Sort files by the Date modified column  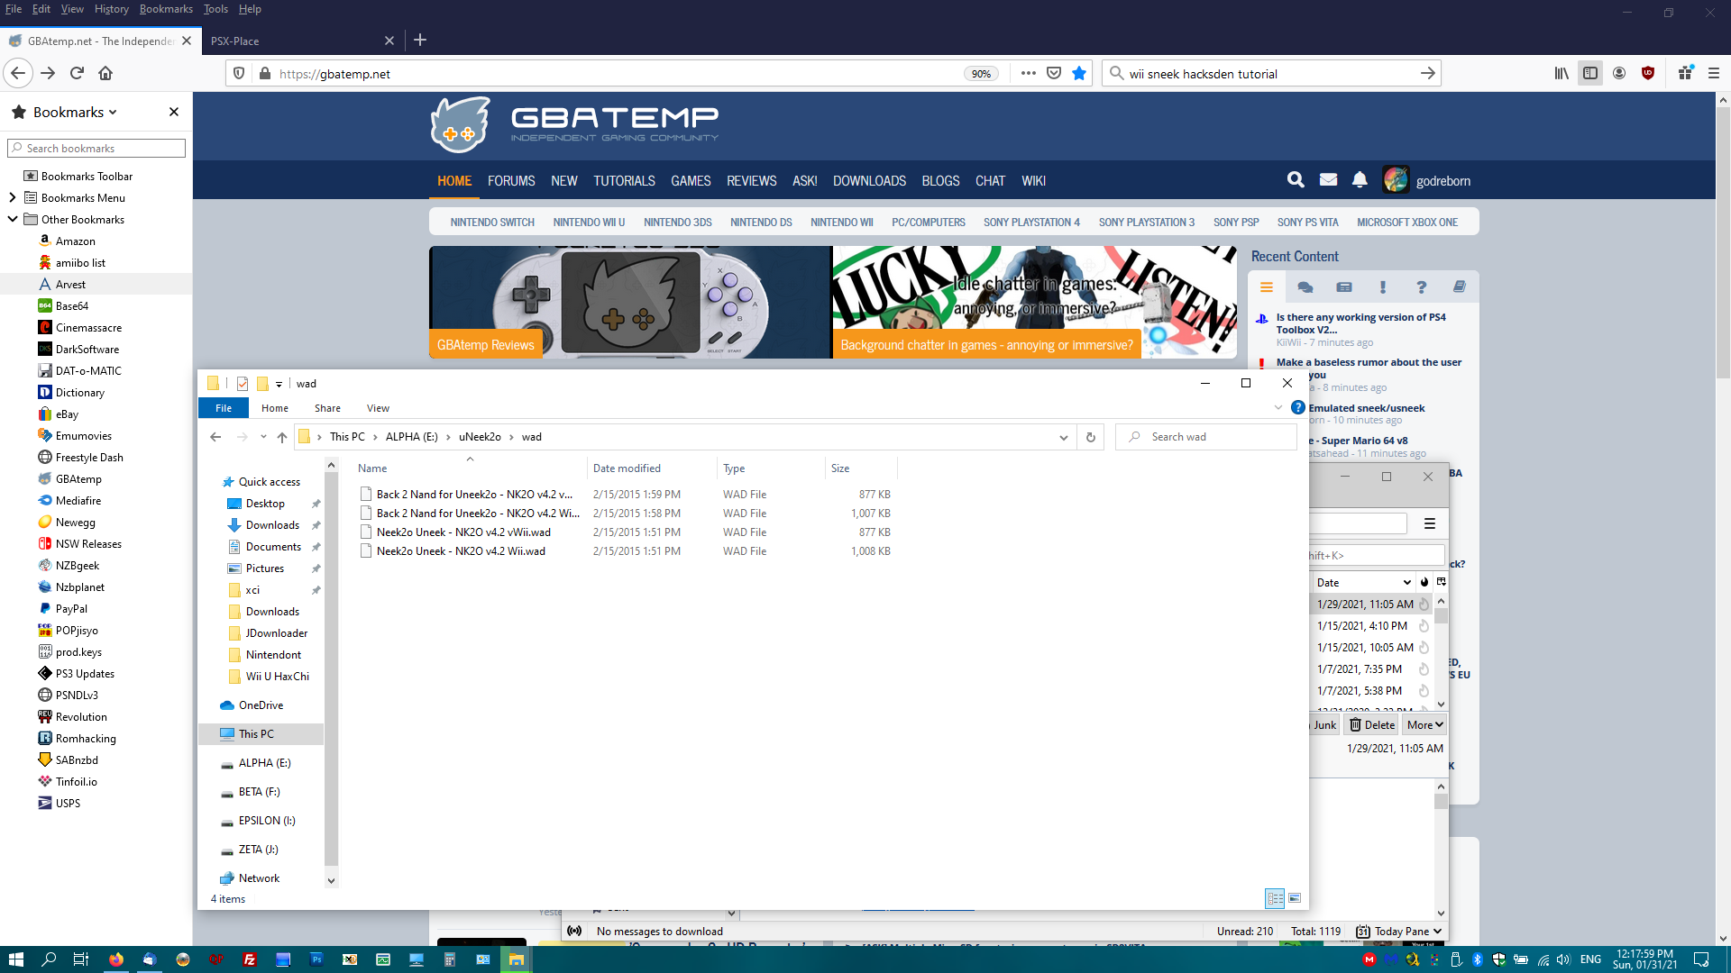click(627, 468)
